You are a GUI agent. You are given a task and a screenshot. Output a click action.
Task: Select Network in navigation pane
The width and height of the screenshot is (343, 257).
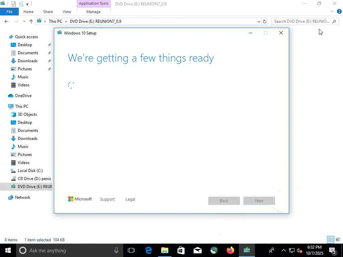click(22, 197)
